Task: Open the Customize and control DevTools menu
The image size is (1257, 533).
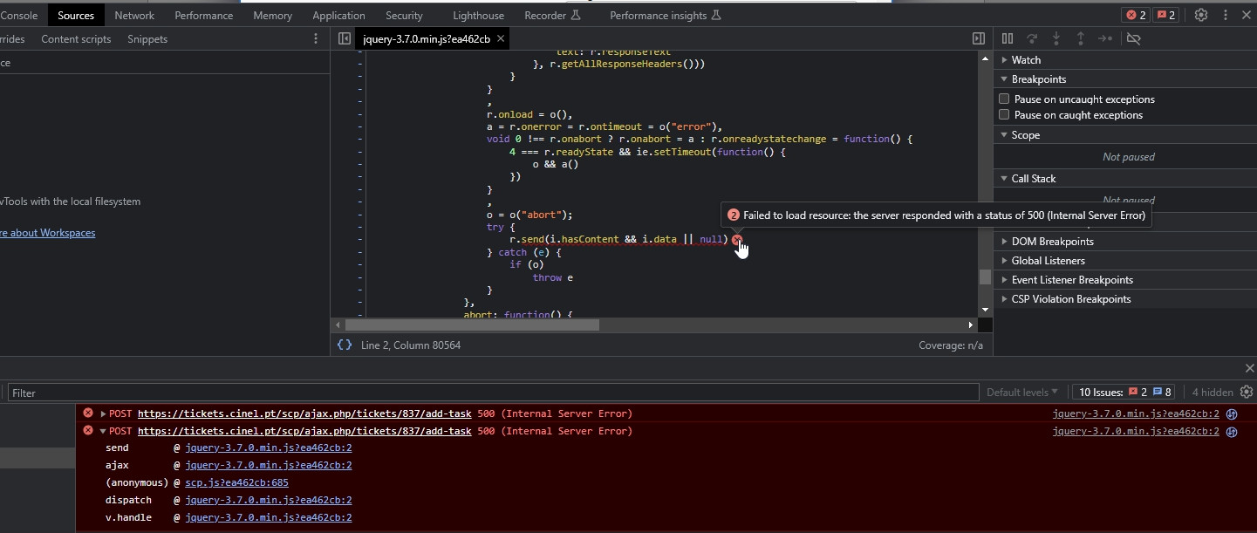Action: [x=1226, y=15]
